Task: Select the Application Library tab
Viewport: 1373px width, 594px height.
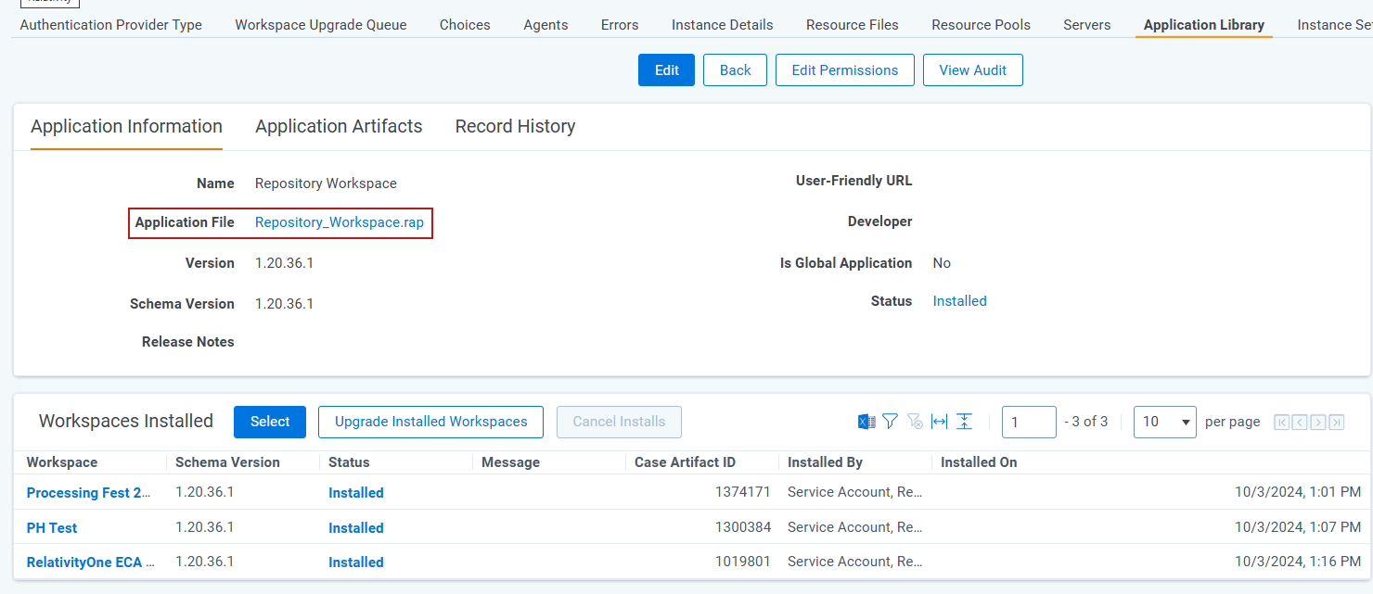Action: click(1204, 25)
